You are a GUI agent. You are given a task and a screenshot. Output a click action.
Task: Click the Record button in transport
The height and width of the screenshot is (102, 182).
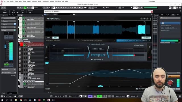[x=104, y=96]
